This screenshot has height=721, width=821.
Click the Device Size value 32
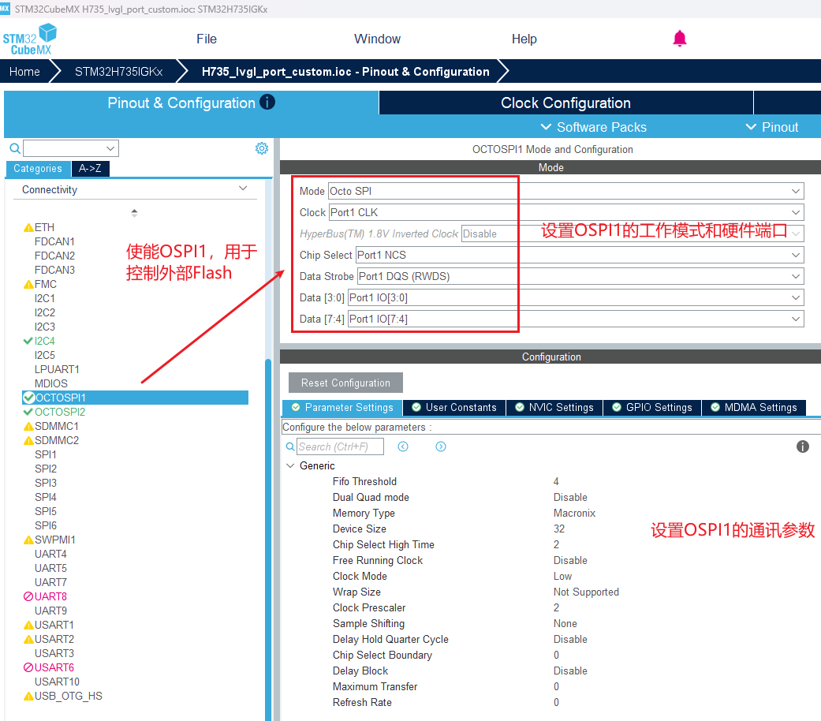559,529
